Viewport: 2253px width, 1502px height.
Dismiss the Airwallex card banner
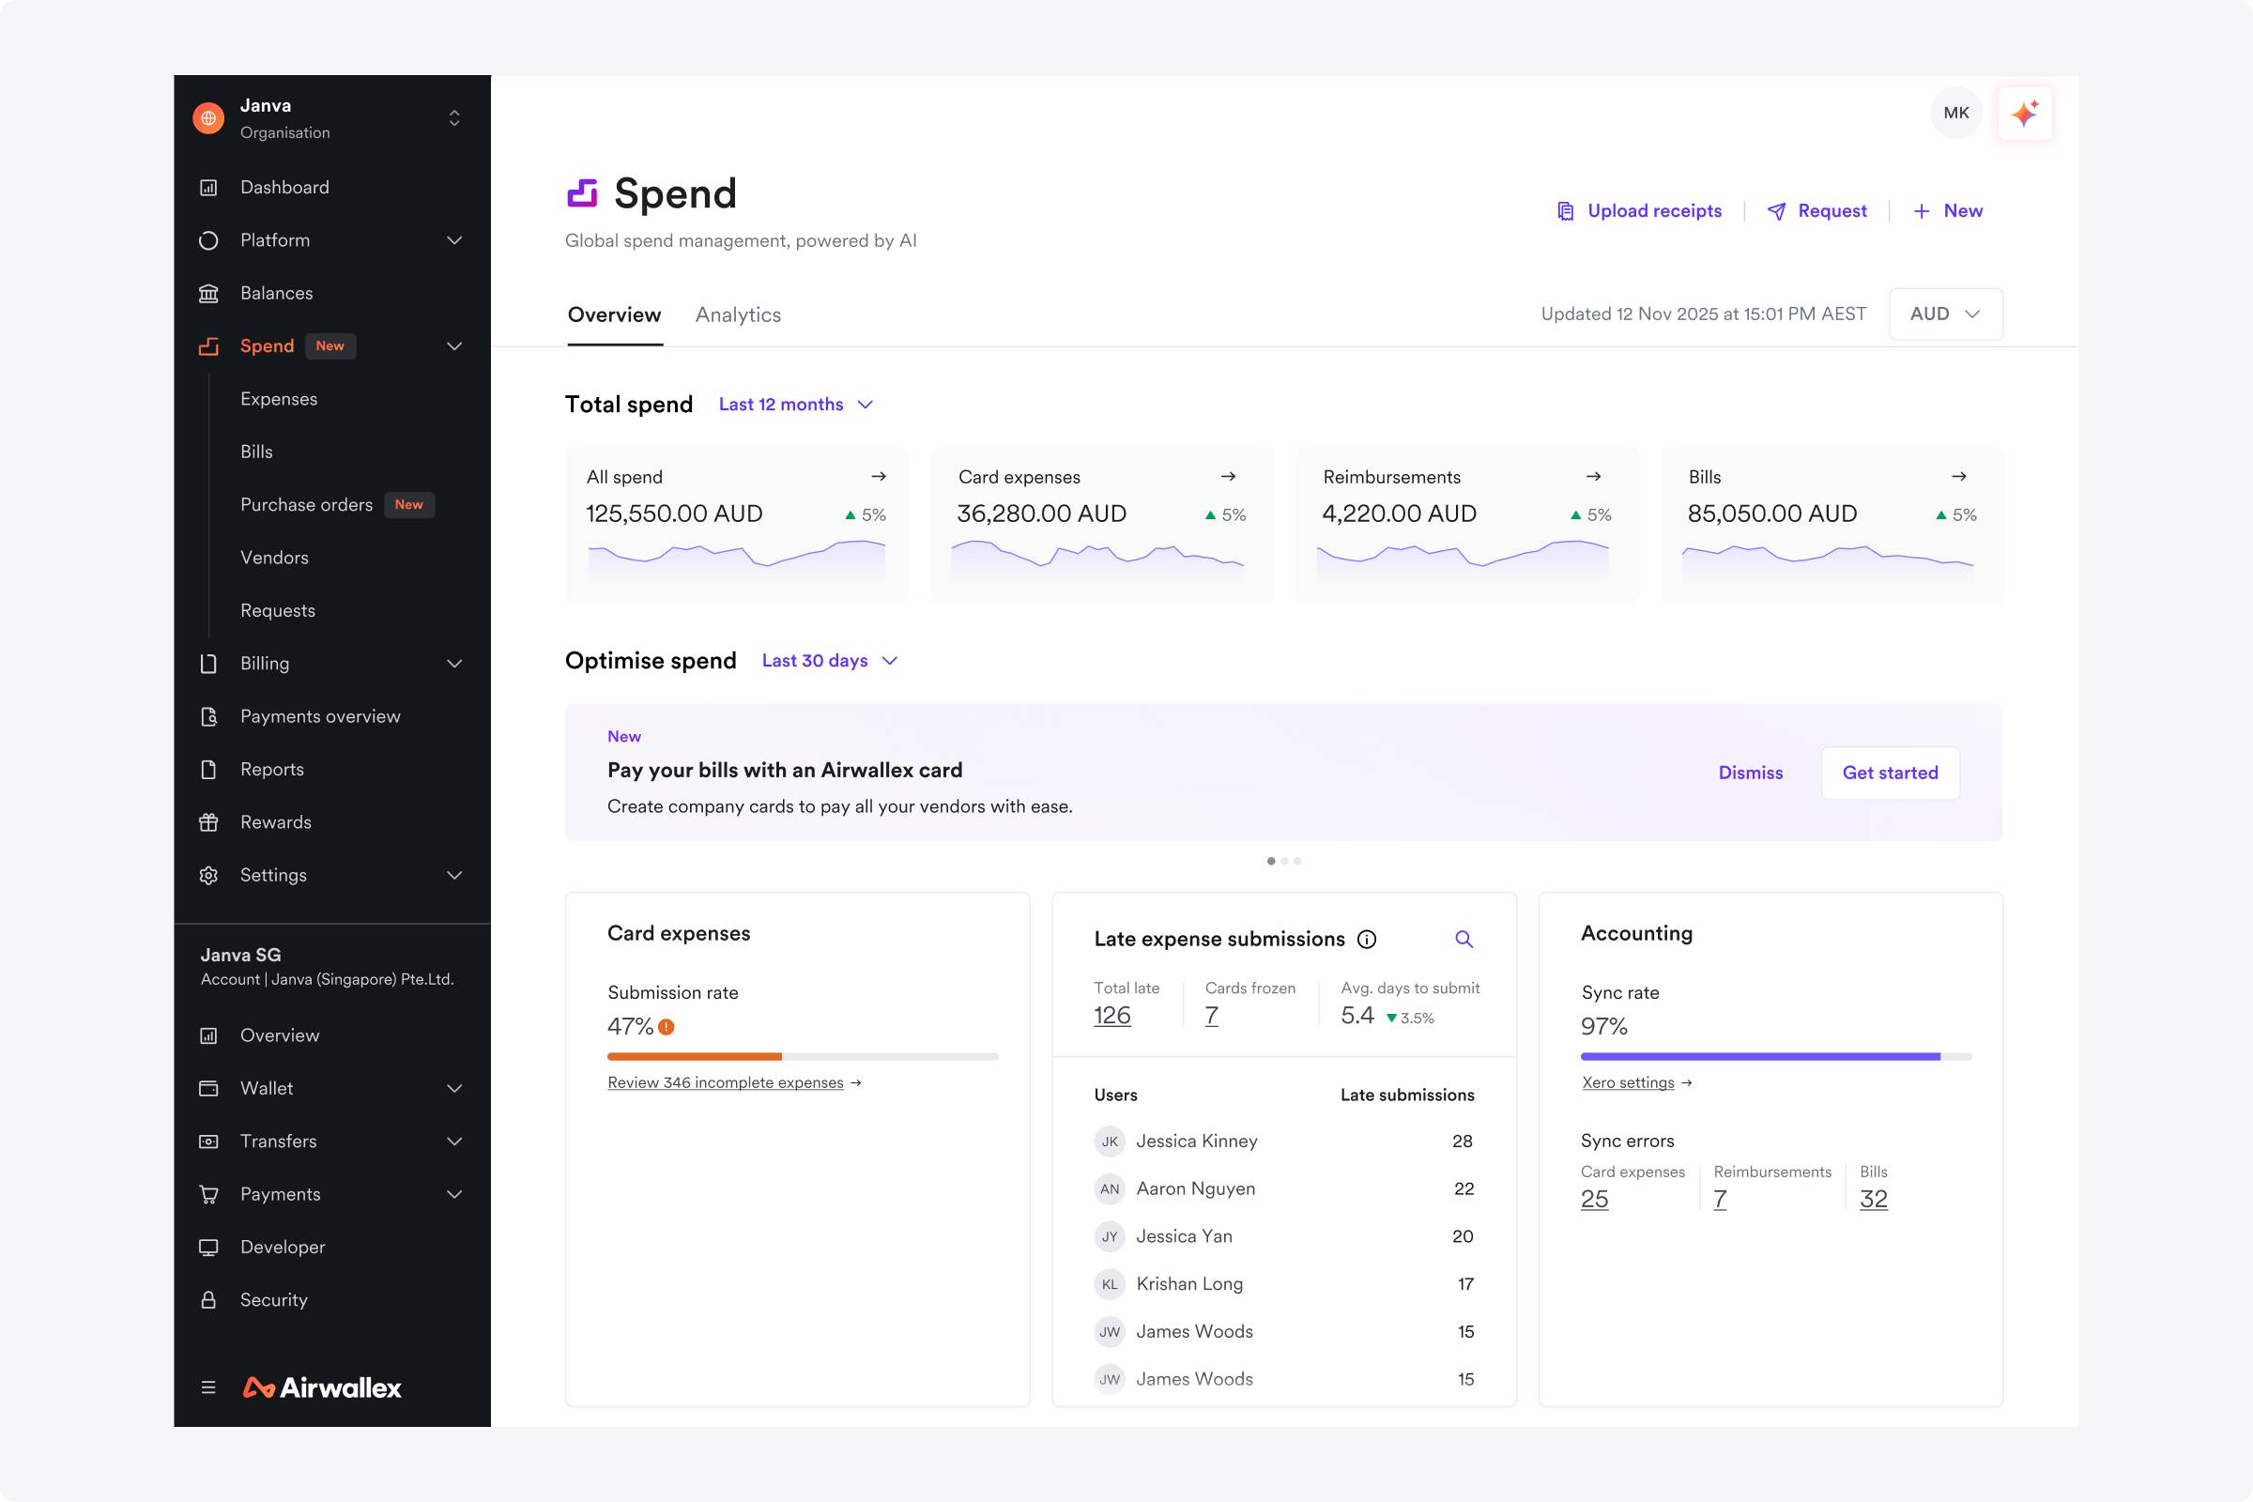1750,773
